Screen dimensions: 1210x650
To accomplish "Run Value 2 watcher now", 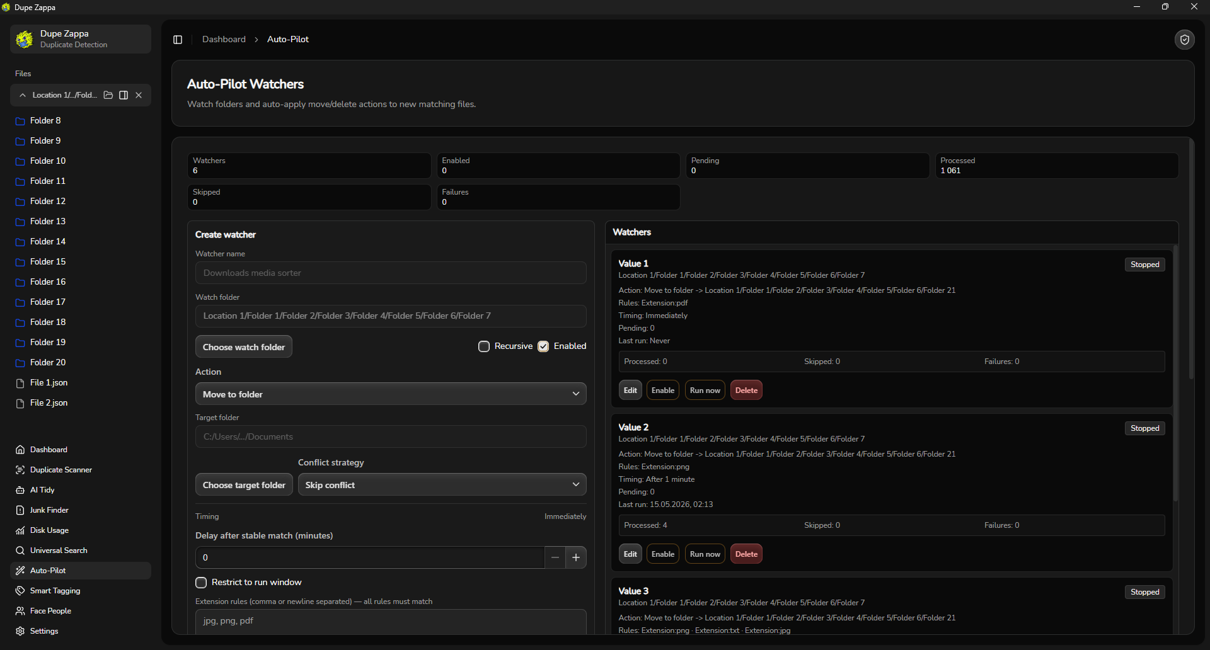I will tap(705, 554).
